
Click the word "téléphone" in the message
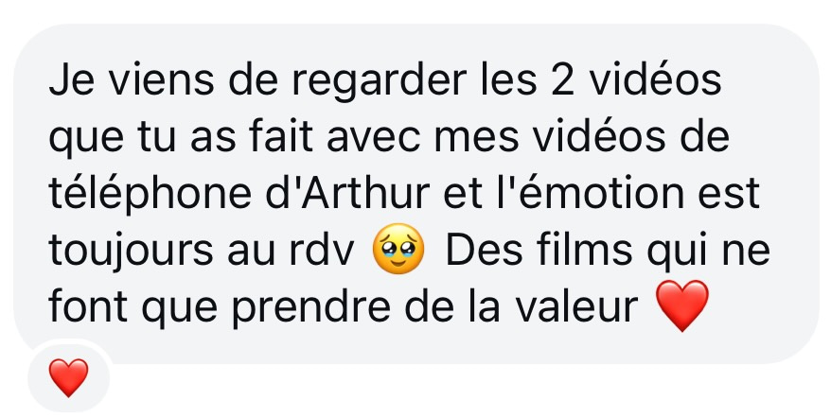point(150,195)
